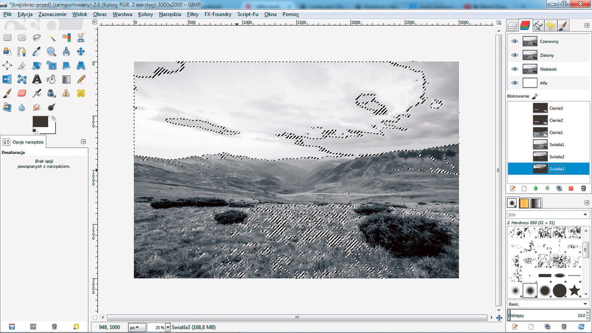Select the Scale tool
592x333 pixels.
coord(51,66)
